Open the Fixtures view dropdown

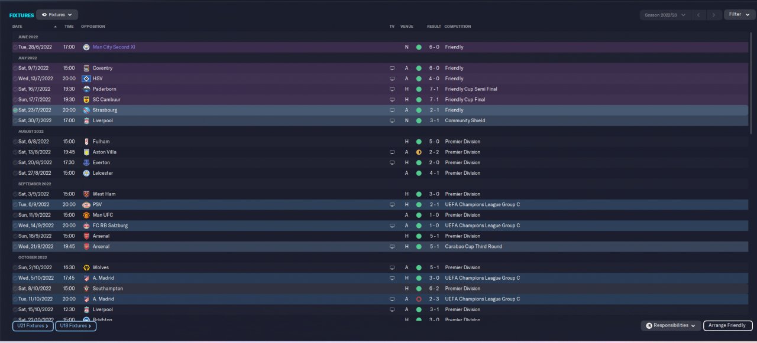click(57, 15)
